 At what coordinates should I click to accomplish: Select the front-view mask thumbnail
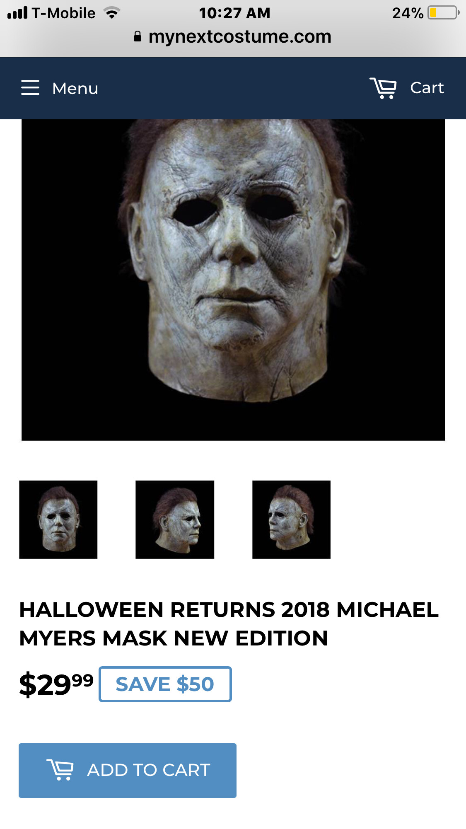tap(58, 520)
